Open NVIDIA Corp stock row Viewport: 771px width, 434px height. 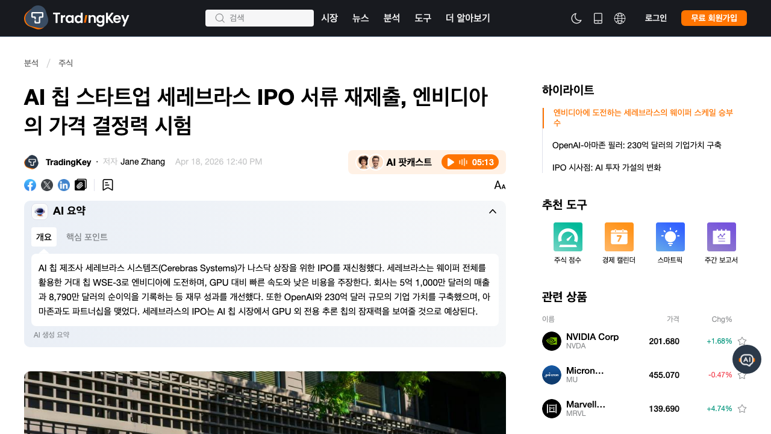[x=645, y=341]
